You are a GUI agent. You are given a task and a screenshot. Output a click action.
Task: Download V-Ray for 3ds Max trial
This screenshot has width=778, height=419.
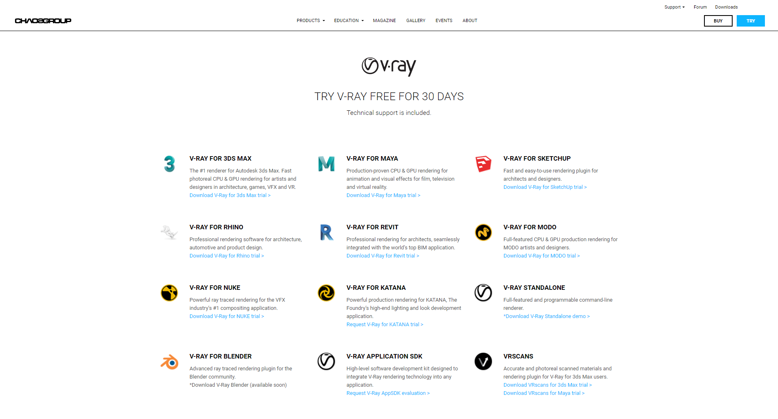click(x=230, y=195)
